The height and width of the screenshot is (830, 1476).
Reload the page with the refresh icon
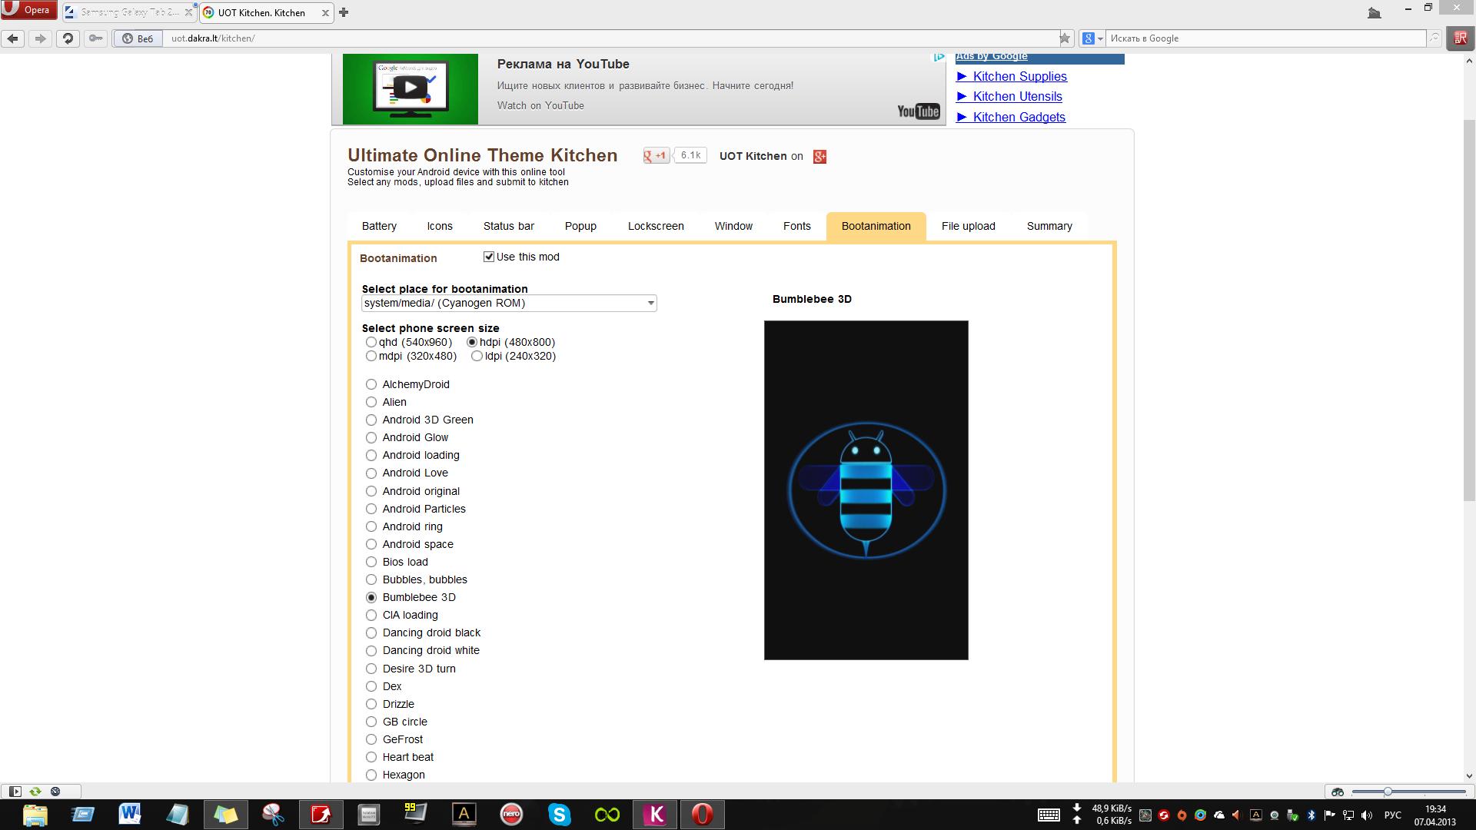coord(68,38)
